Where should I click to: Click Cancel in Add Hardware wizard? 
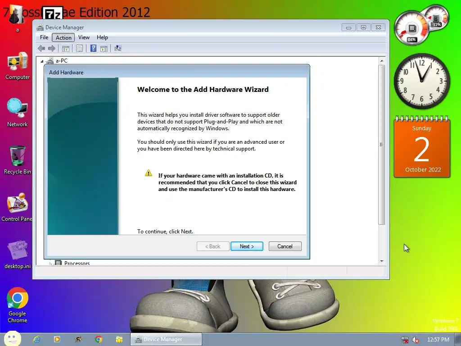coord(285,246)
